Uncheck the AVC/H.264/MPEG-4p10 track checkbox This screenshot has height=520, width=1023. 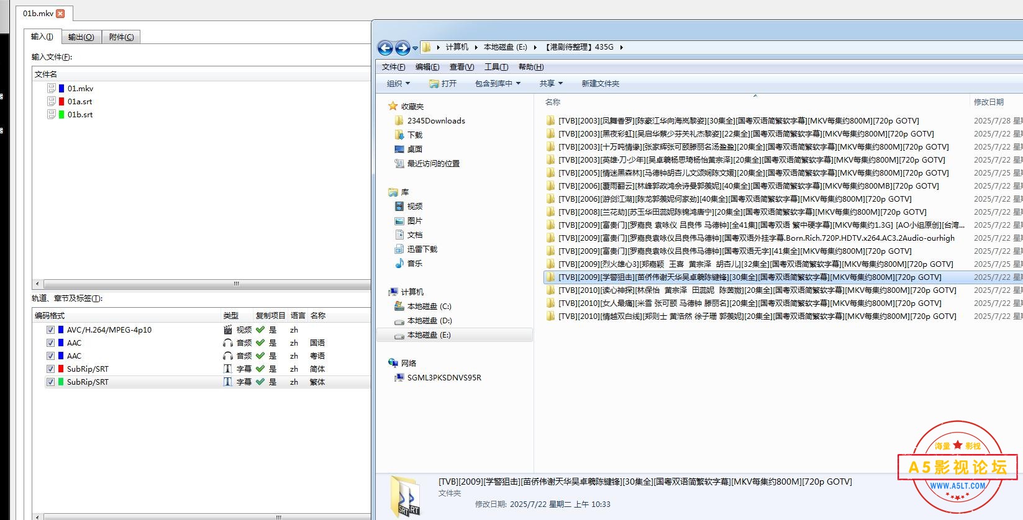pos(50,330)
